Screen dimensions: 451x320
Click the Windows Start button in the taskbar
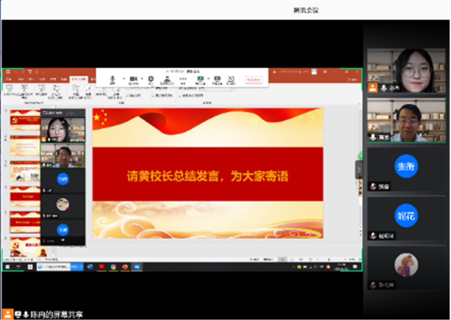[x=7, y=267]
